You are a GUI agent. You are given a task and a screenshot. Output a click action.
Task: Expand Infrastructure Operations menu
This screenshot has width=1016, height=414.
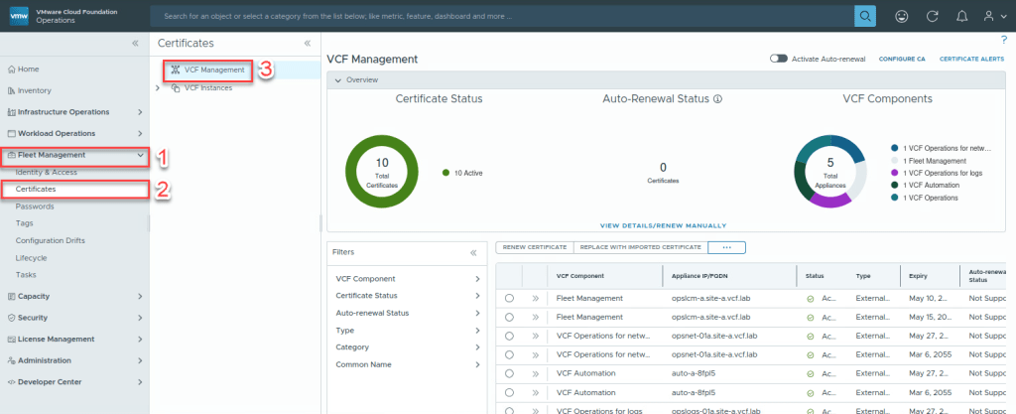pyautogui.click(x=140, y=112)
